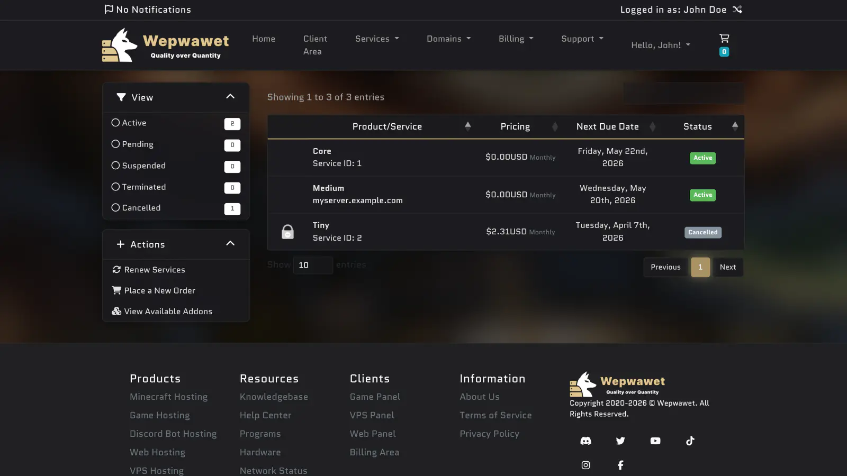This screenshot has height=476, width=847.
Task: Click the Discord icon in footer
Action: (x=585, y=441)
